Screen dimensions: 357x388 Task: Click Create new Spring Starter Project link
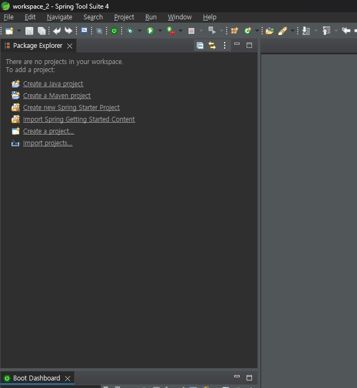[x=72, y=108]
